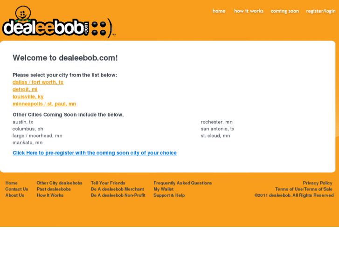
Task: Open the home nav item
Action: click(219, 11)
